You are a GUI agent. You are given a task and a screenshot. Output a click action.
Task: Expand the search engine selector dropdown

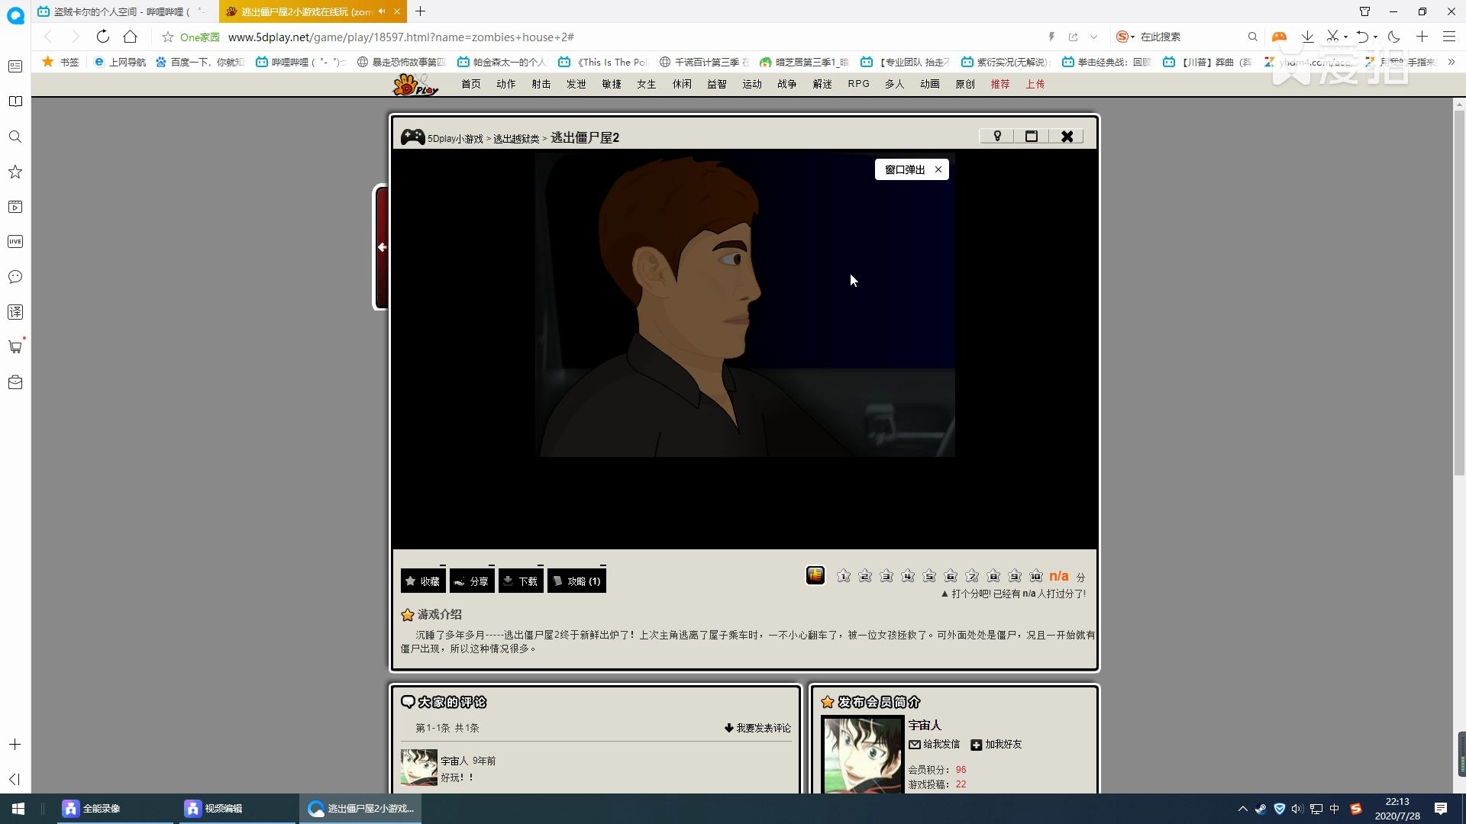point(1133,37)
